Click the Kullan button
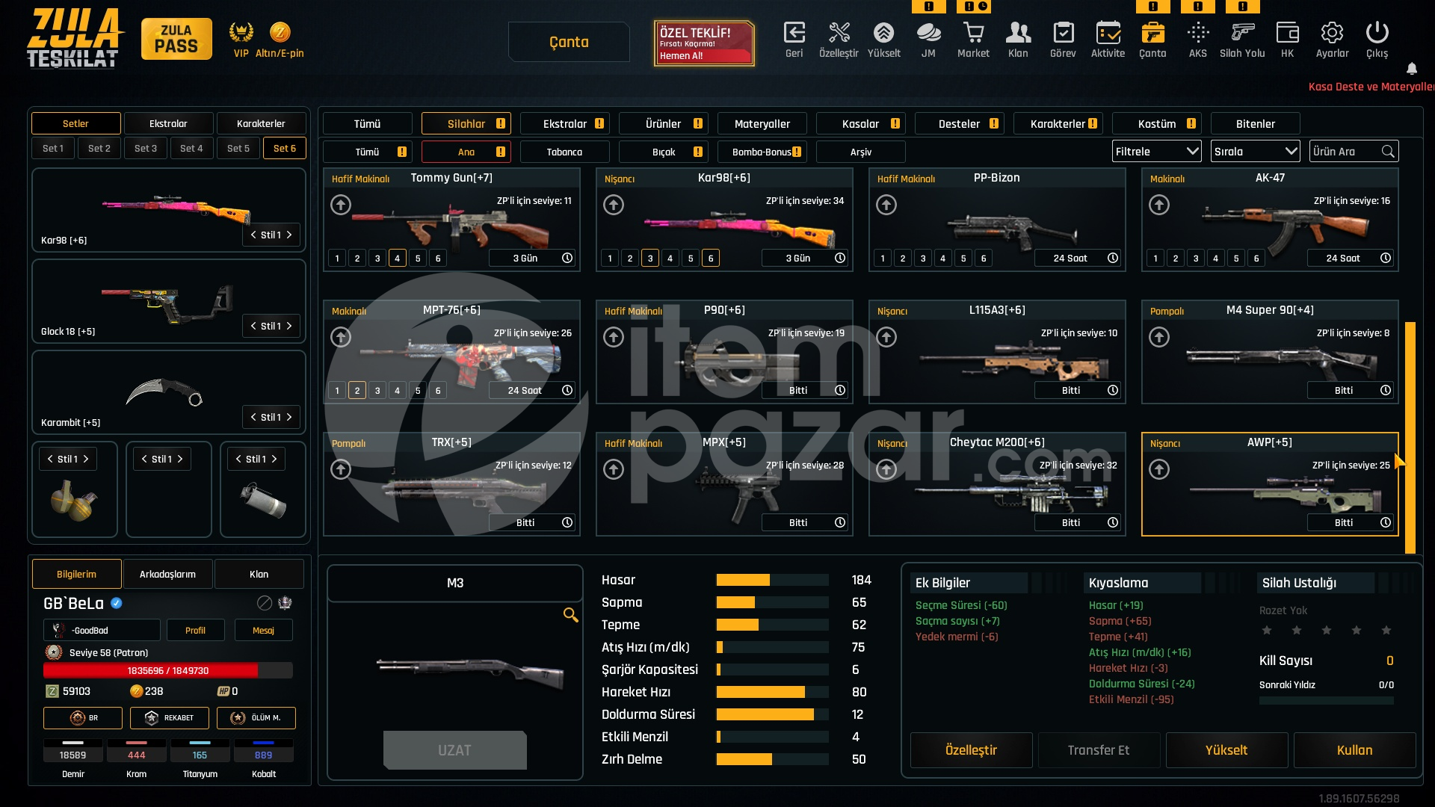This screenshot has width=1435, height=807. [1354, 750]
